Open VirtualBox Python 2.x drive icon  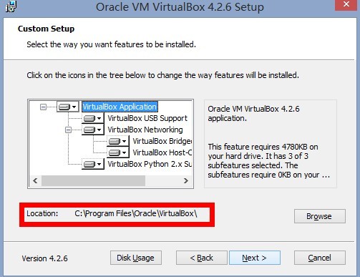[92, 164]
